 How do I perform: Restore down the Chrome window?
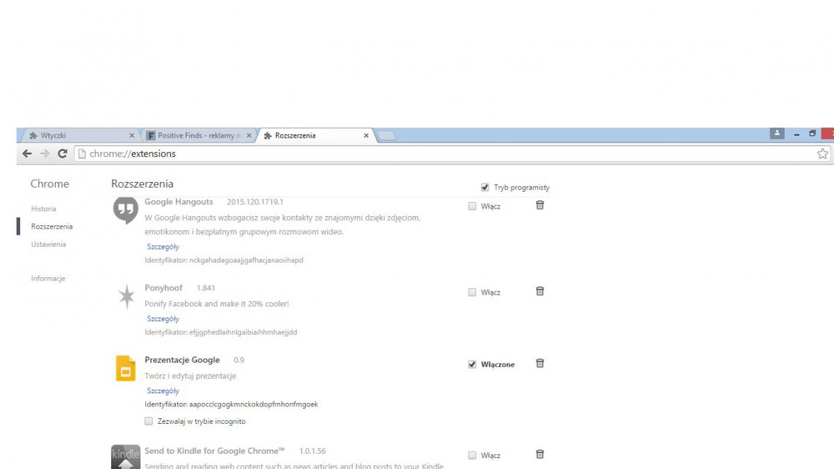[x=812, y=134]
